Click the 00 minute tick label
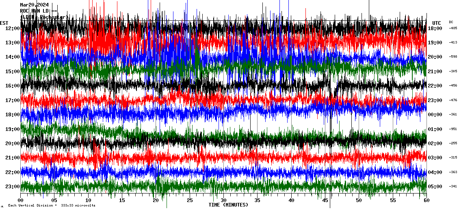Screen dimensions: 459x211 point(21,200)
